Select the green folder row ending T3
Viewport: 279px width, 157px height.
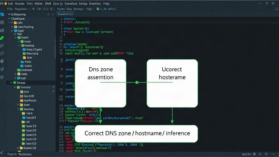(x=29, y=126)
